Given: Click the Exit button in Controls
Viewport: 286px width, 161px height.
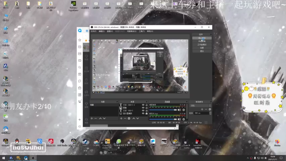Looking at the screenshot, I should coord(202,51).
